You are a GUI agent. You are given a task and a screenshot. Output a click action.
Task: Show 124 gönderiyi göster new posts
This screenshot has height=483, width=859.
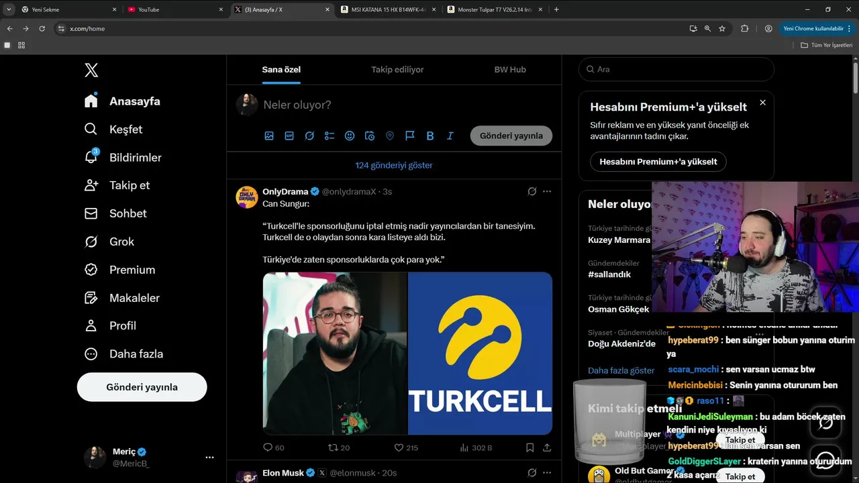tap(394, 165)
